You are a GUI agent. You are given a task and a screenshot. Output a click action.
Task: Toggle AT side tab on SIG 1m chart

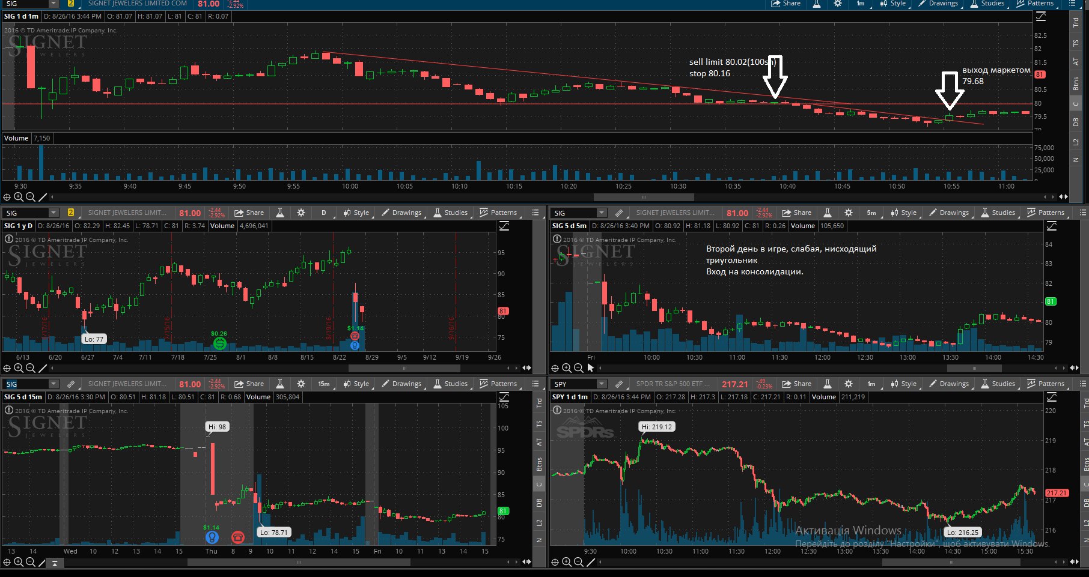click(1076, 62)
